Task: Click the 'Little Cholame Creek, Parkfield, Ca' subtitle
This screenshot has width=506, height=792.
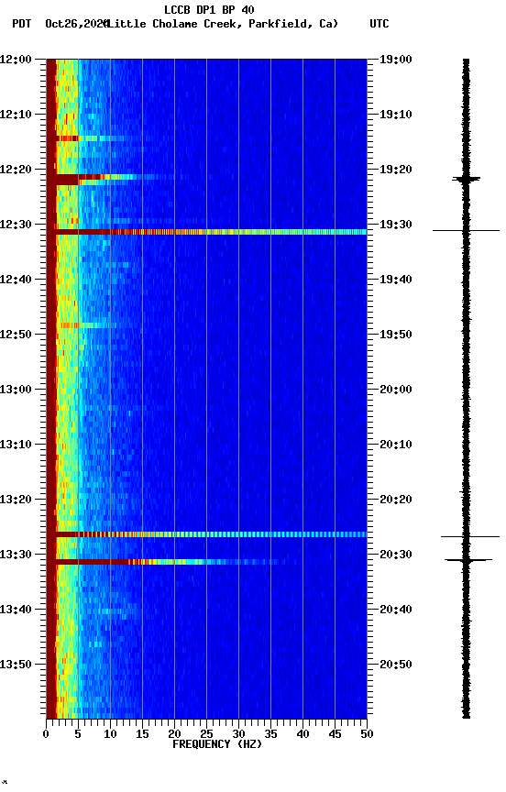Action: click(223, 24)
